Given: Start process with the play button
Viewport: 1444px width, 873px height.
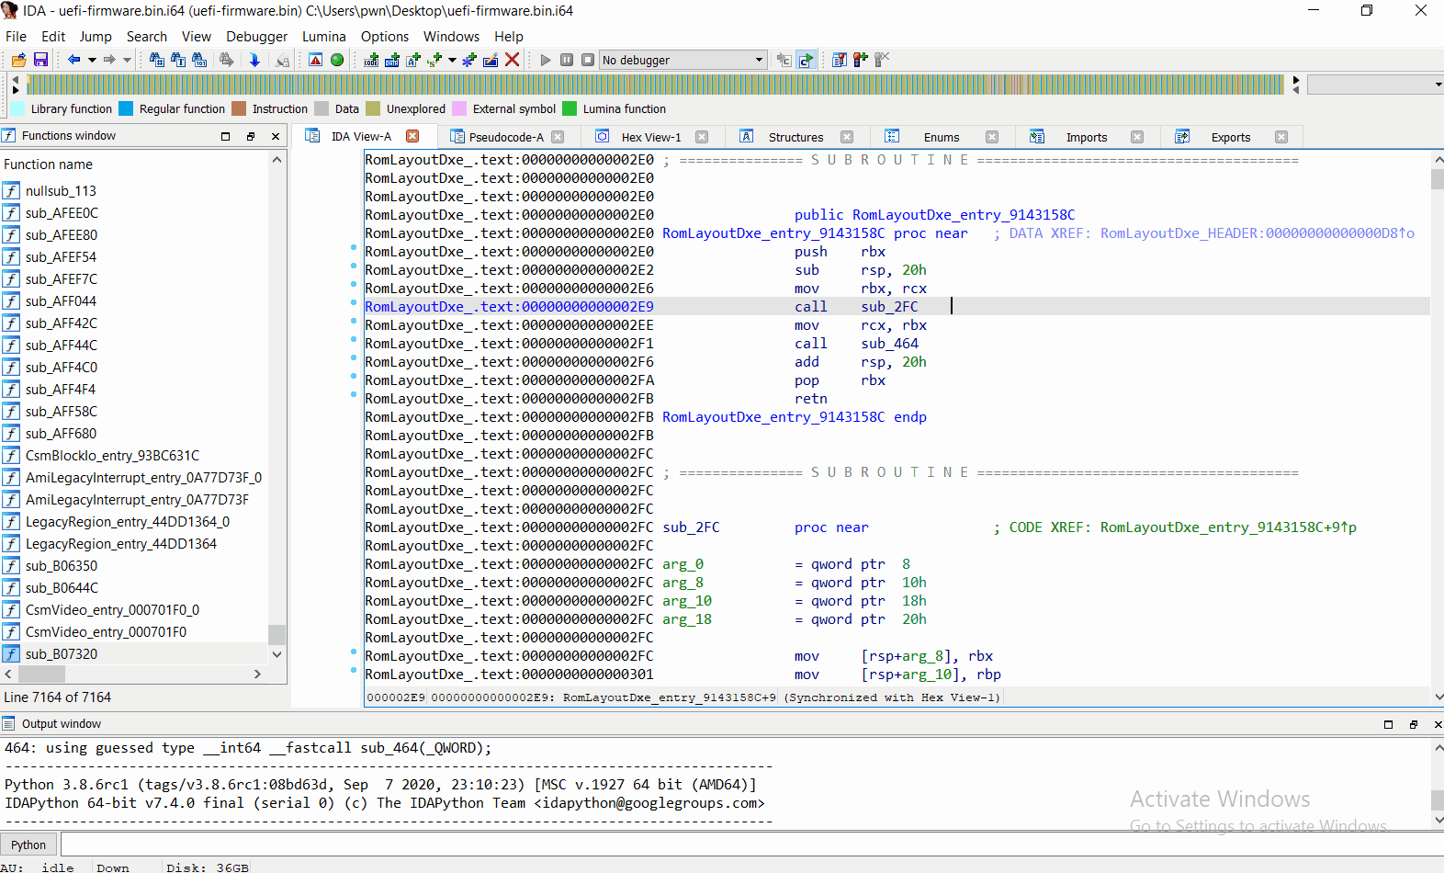Looking at the screenshot, I should (x=546, y=60).
